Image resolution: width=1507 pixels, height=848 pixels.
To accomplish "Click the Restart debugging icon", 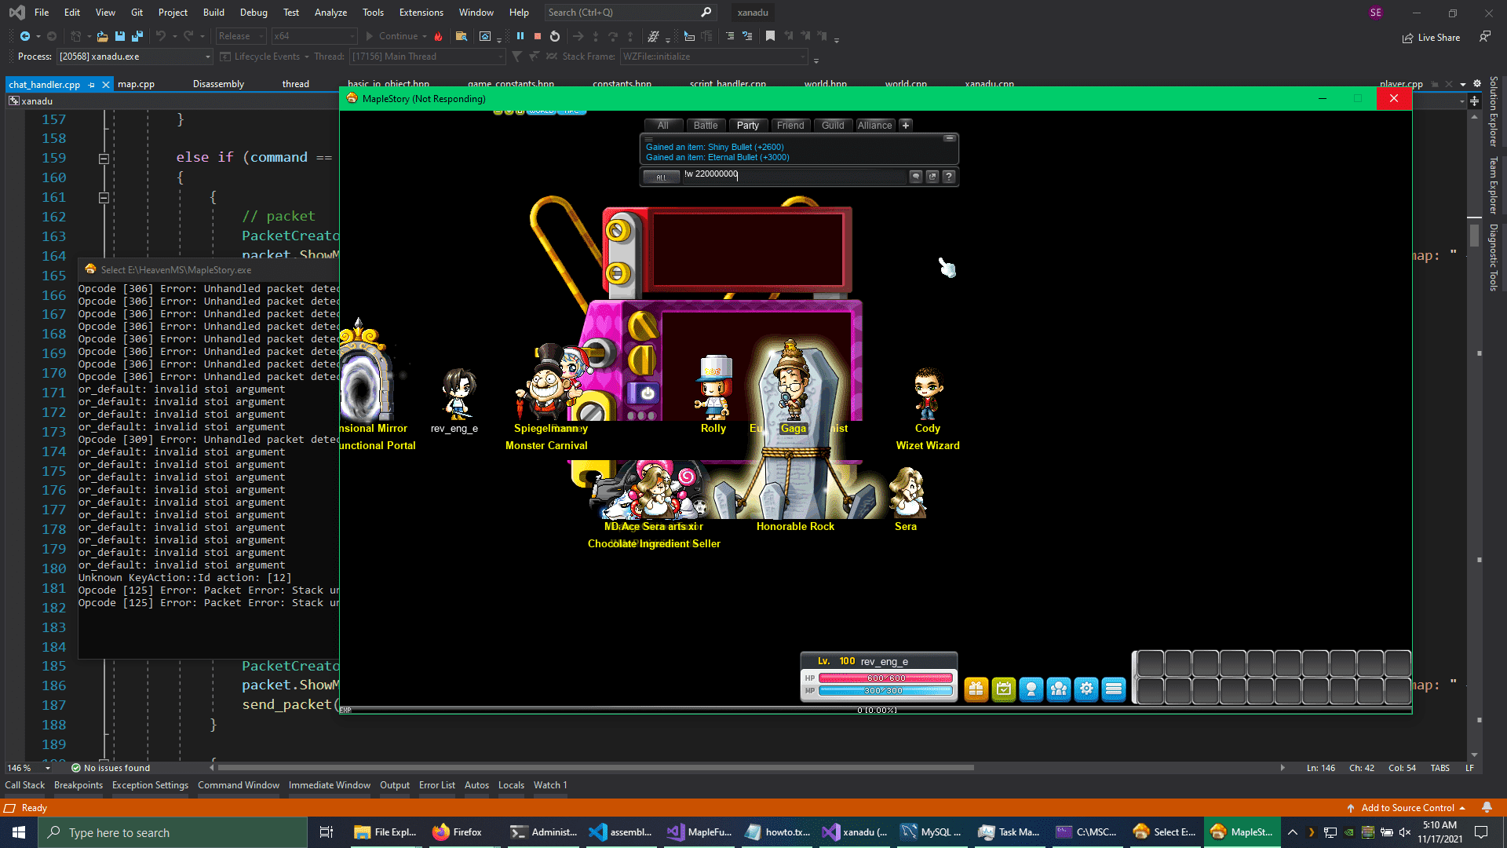I will click(x=555, y=36).
